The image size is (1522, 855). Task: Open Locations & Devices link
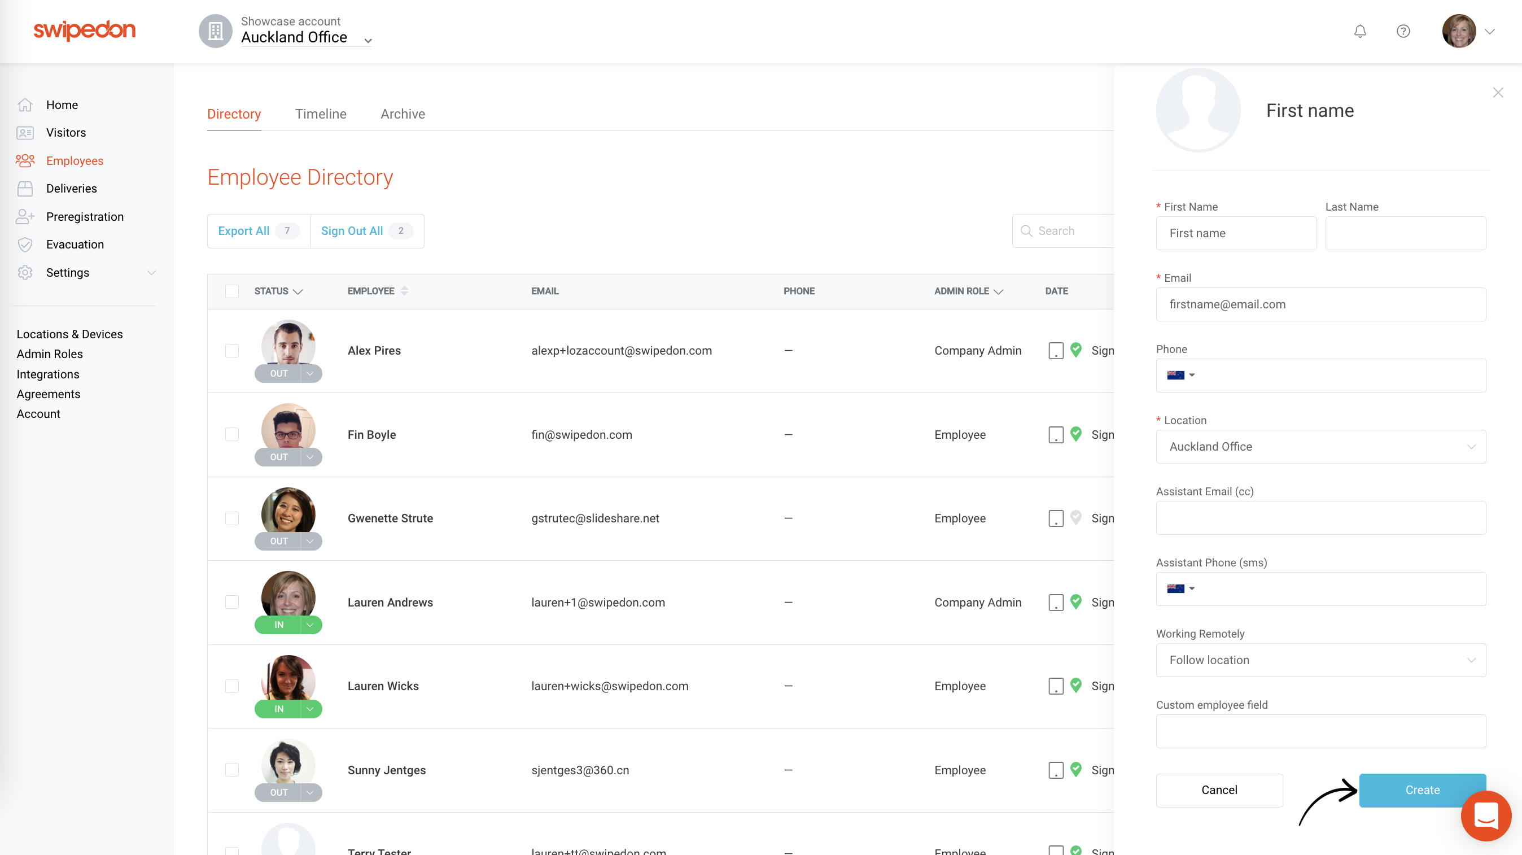69,334
